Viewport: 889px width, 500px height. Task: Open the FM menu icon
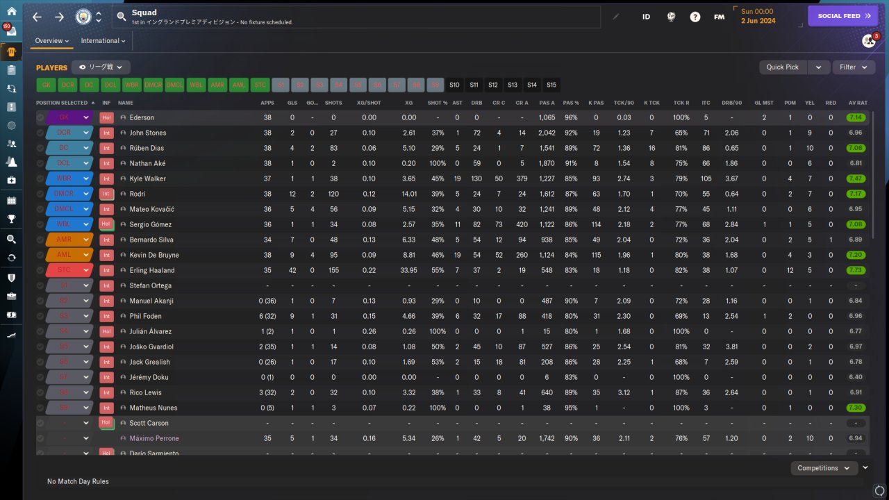pyautogui.click(x=719, y=17)
